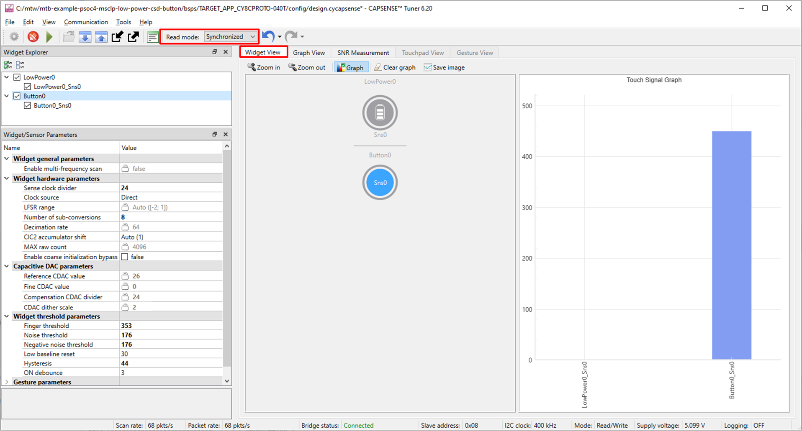Image resolution: width=802 pixels, height=431 pixels.
Task: Open the Tools menu
Action: coord(123,22)
